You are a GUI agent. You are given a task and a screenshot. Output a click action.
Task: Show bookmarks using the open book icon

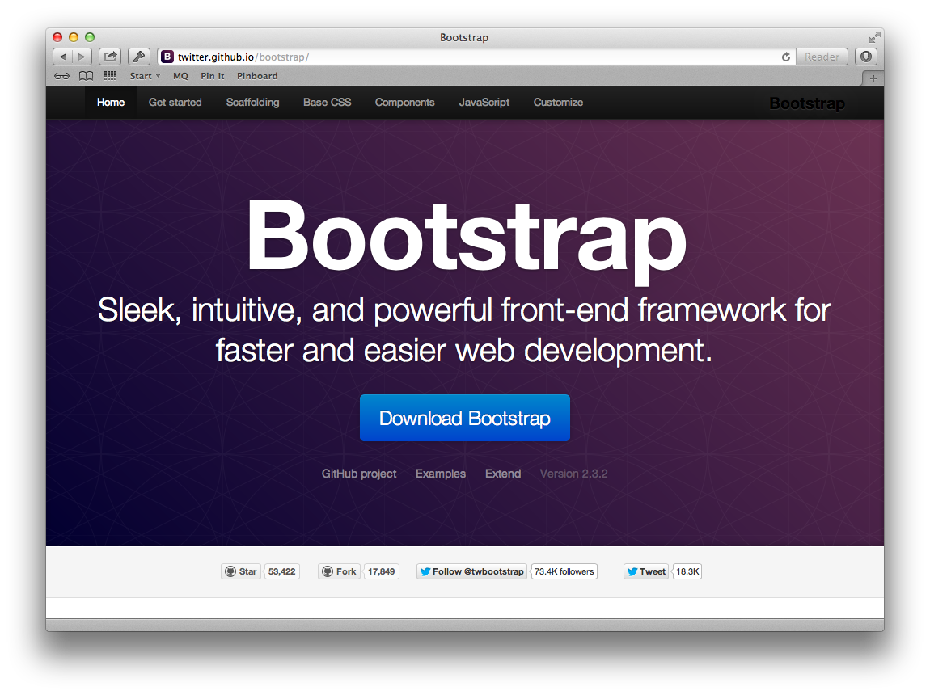point(86,76)
